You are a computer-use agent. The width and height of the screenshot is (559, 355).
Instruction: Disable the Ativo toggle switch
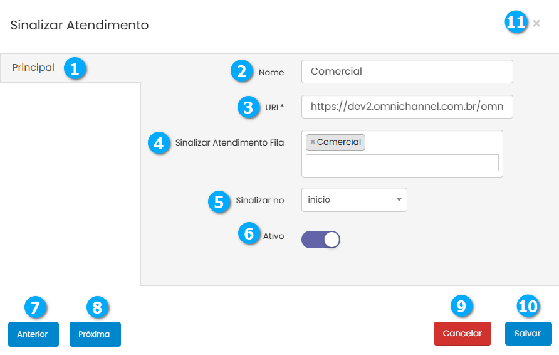pos(321,240)
